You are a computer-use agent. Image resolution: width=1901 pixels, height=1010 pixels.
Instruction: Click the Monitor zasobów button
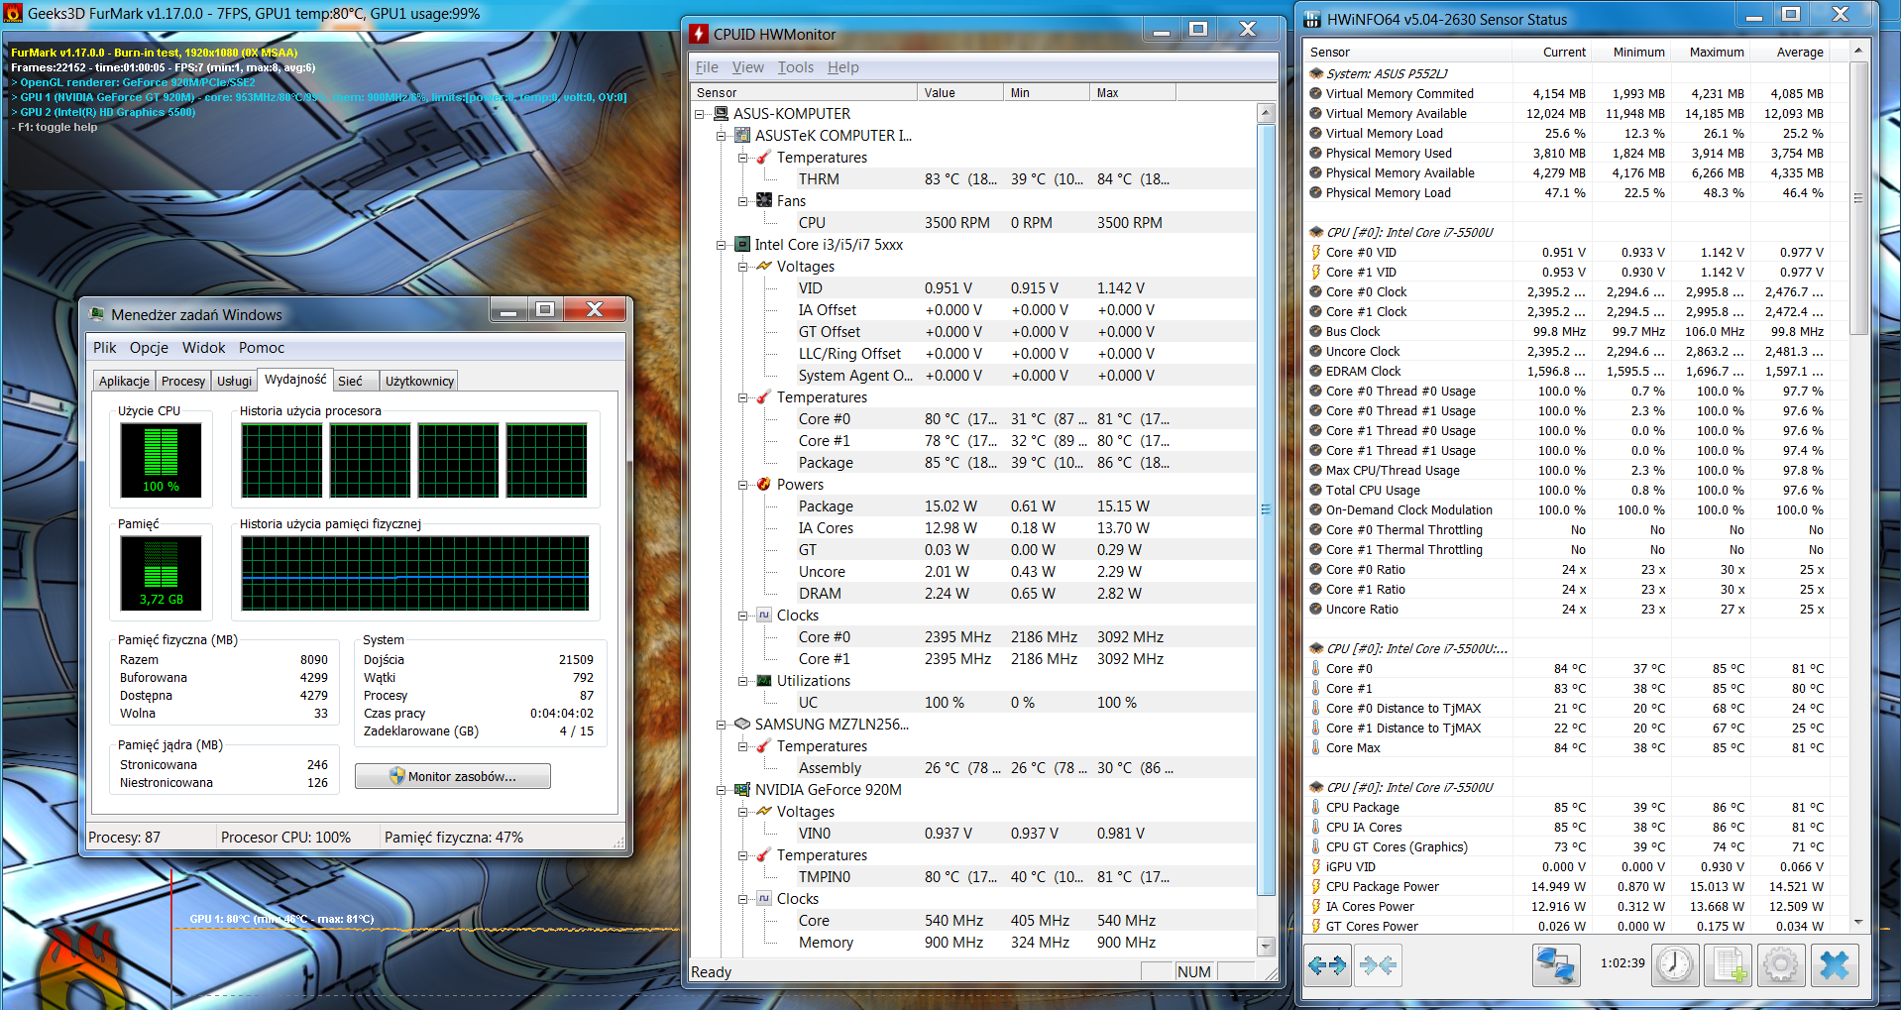click(453, 776)
